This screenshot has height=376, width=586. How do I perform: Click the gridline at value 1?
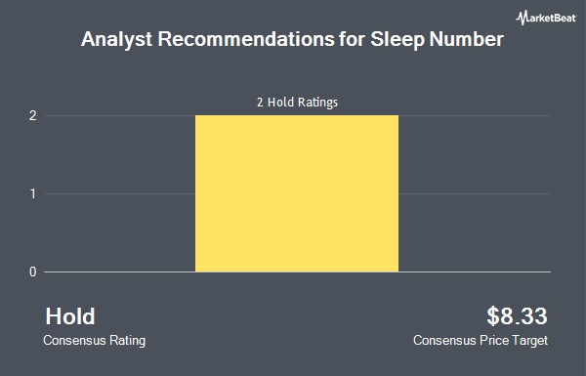119,193
